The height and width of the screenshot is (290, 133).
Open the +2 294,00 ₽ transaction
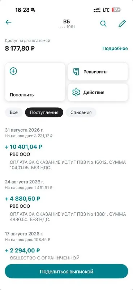click(x=66, y=254)
